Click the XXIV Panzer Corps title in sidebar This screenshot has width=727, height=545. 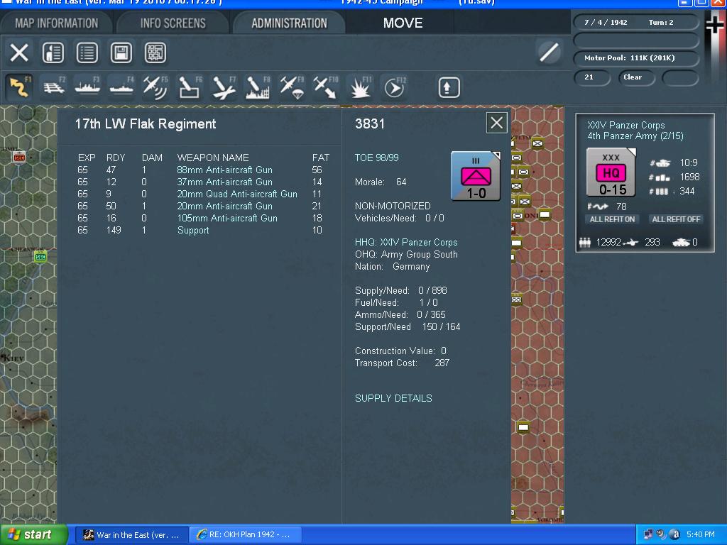pos(626,125)
